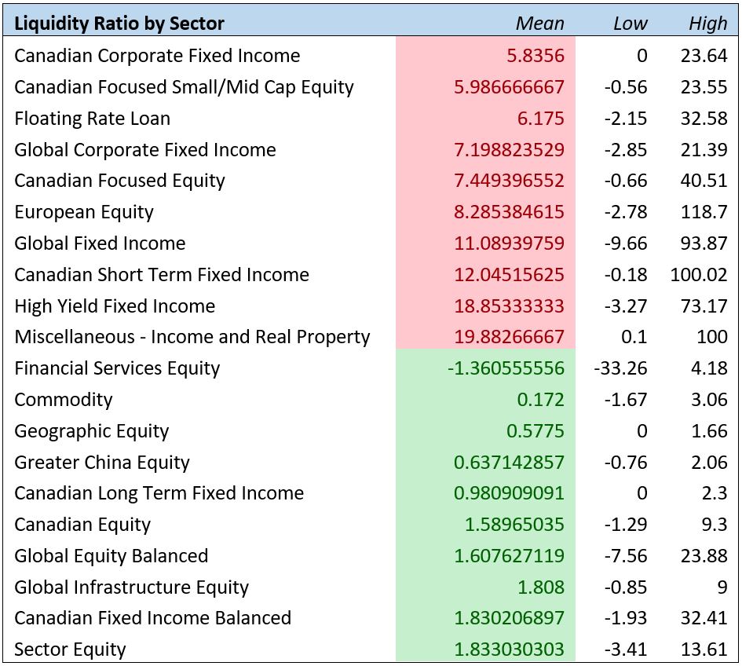Select the Commodity row label
The width and height of the screenshot is (742, 666).
(64, 400)
